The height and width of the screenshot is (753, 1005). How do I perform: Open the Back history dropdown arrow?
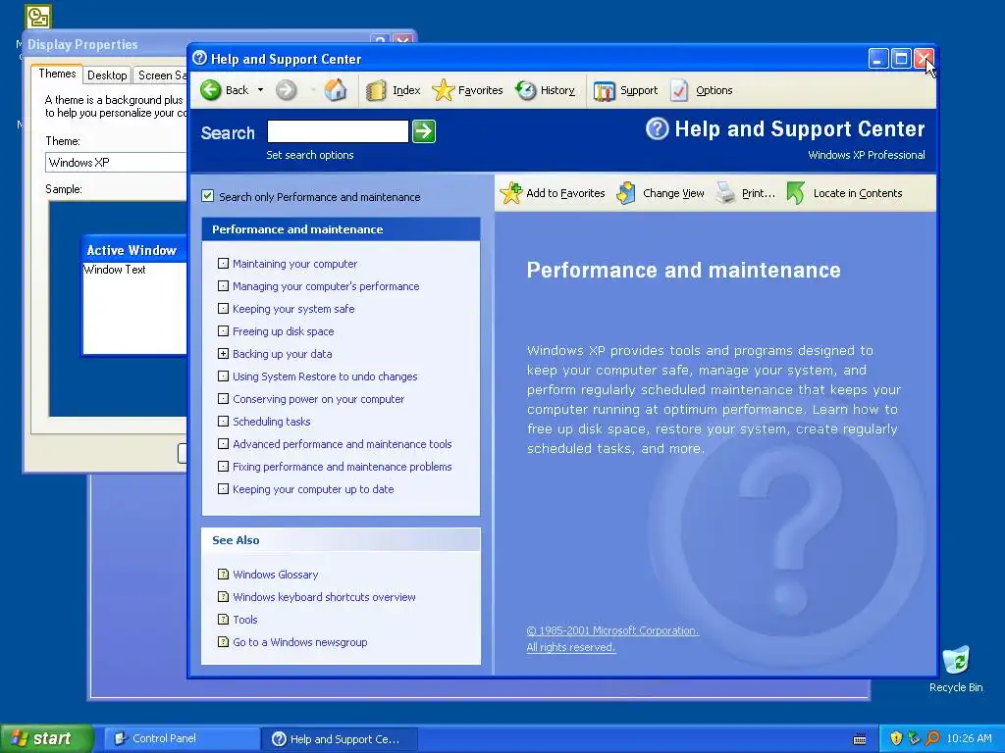[x=260, y=90]
